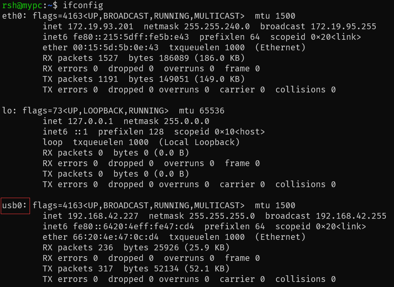Click the TX bytes value 52134
This screenshot has width=394, height=287.
coord(164,269)
